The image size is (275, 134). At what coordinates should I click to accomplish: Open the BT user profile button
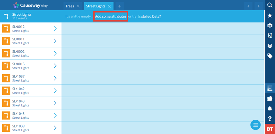click(270, 129)
